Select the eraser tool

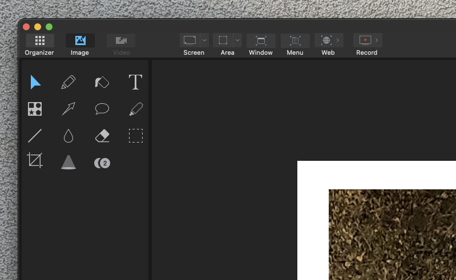pos(102,136)
